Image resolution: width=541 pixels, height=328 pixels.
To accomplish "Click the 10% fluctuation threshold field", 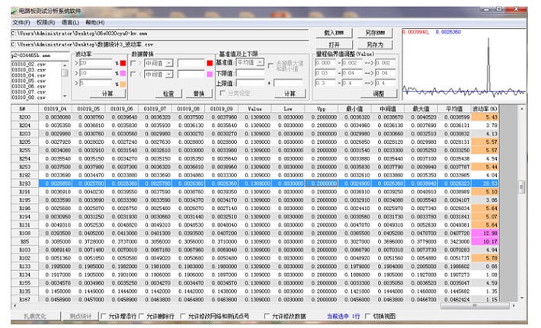I will pos(96,73).
